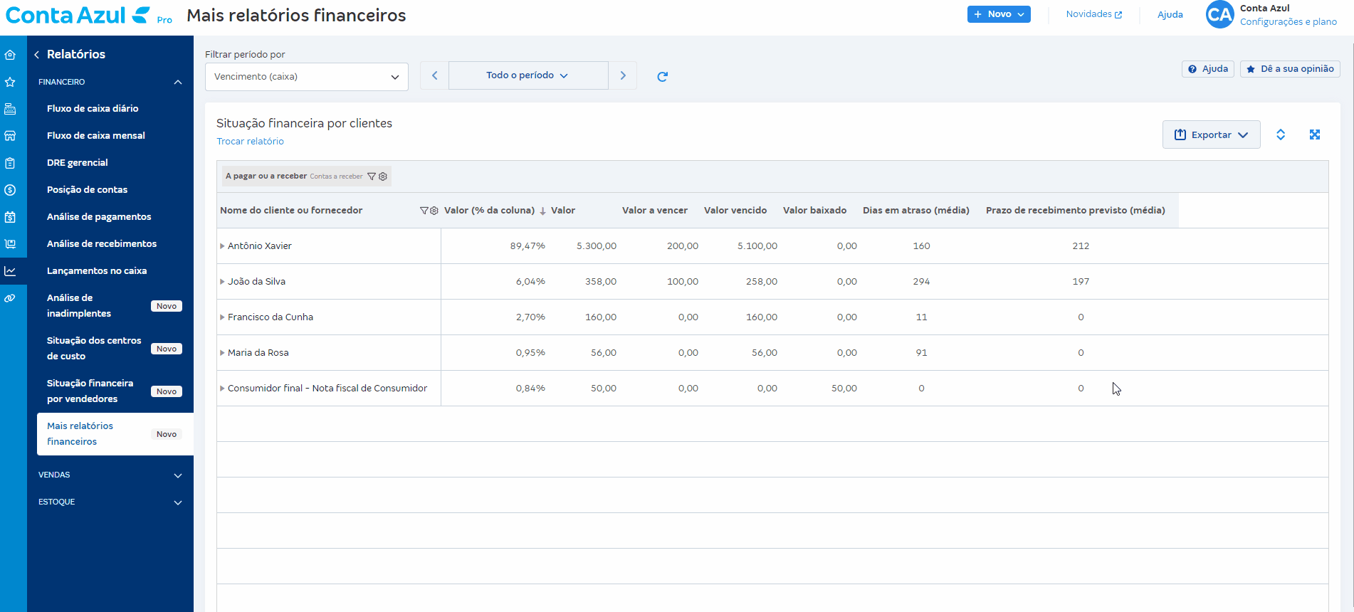This screenshot has height=612, width=1354.
Task: Click the Conta Azul logo
Action: pos(89,15)
